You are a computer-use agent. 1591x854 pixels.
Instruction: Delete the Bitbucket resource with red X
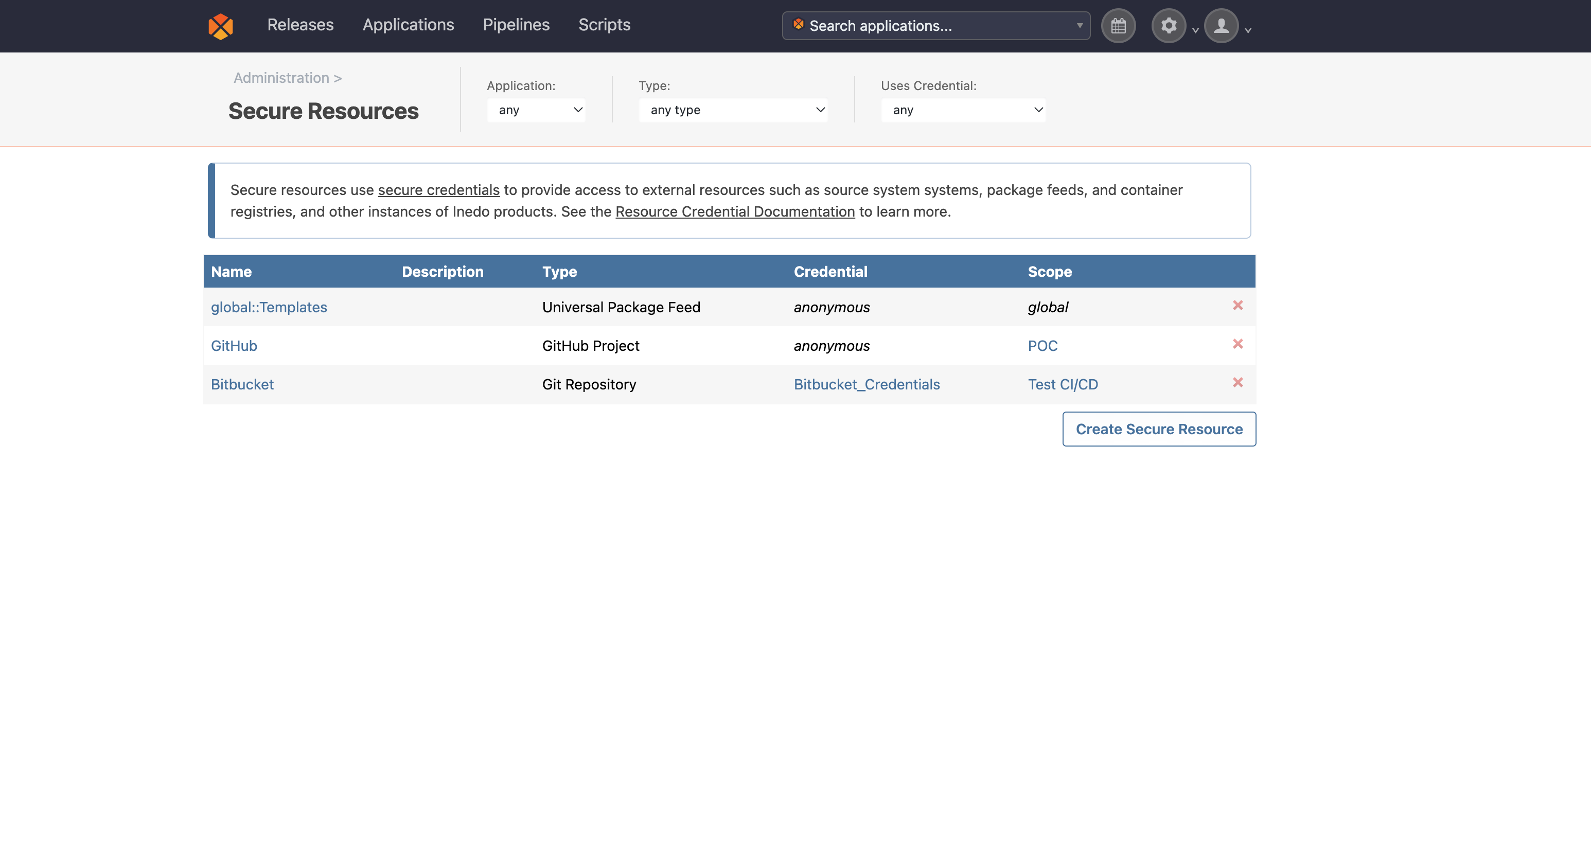[x=1238, y=383]
